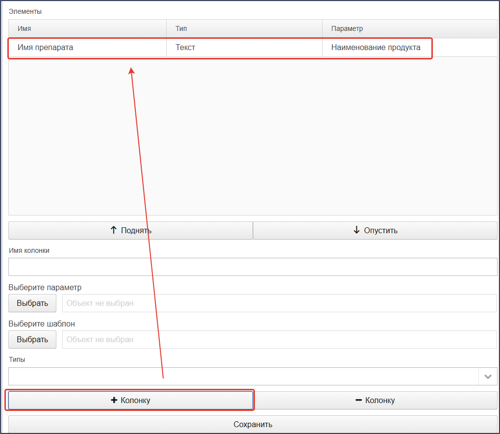Open the Типы dropdown arrow

pyautogui.click(x=488, y=377)
